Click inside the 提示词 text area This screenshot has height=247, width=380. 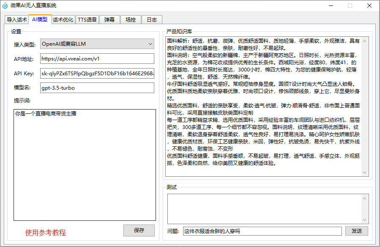tap(85, 165)
